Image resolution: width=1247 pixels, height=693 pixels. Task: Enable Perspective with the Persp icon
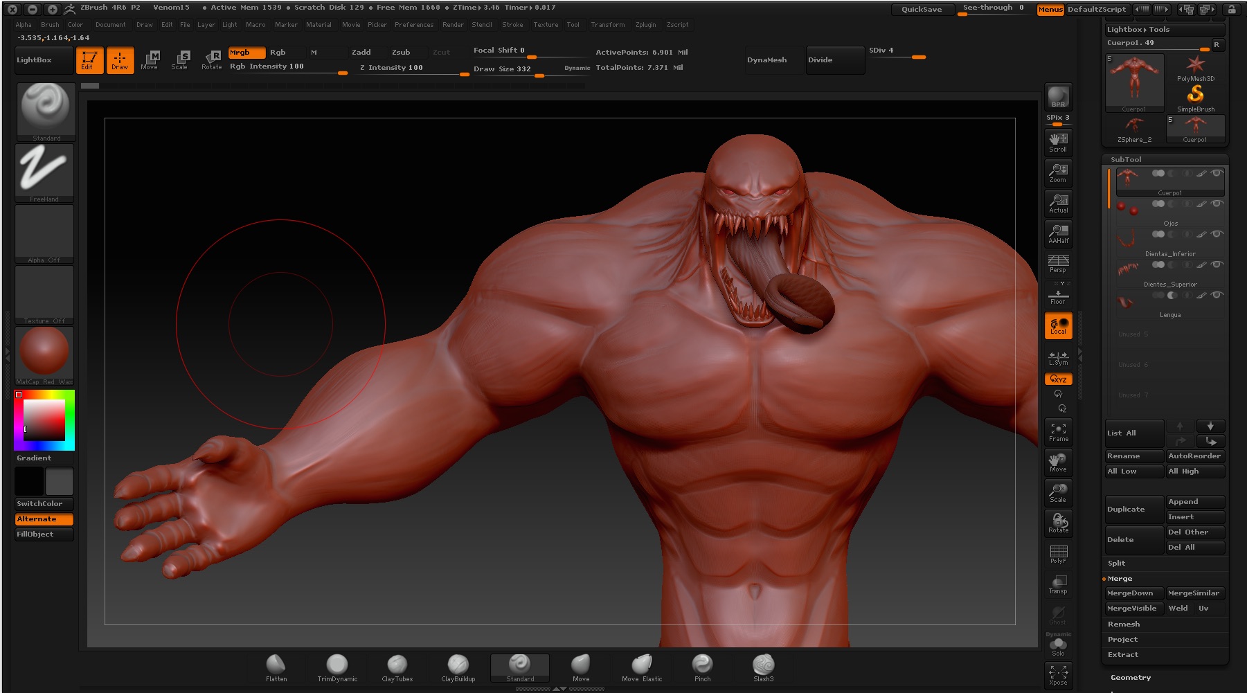(1058, 265)
